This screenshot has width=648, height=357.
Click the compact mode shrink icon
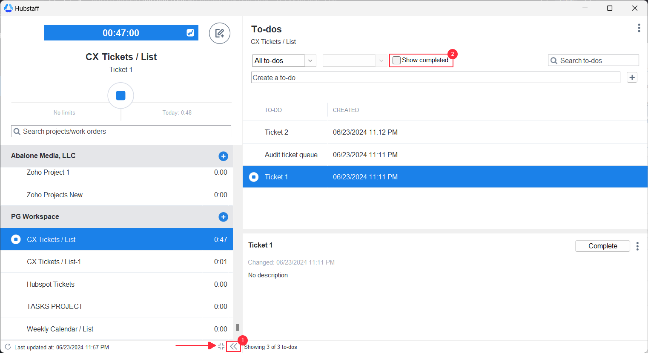[221, 346]
